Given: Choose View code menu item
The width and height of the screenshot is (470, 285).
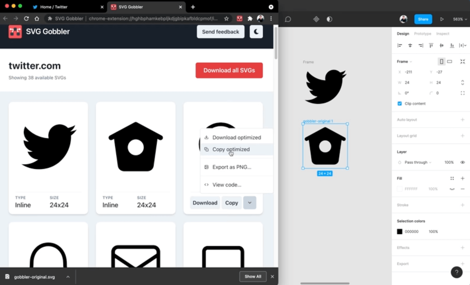Looking at the screenshot, I should click(237, 185).
